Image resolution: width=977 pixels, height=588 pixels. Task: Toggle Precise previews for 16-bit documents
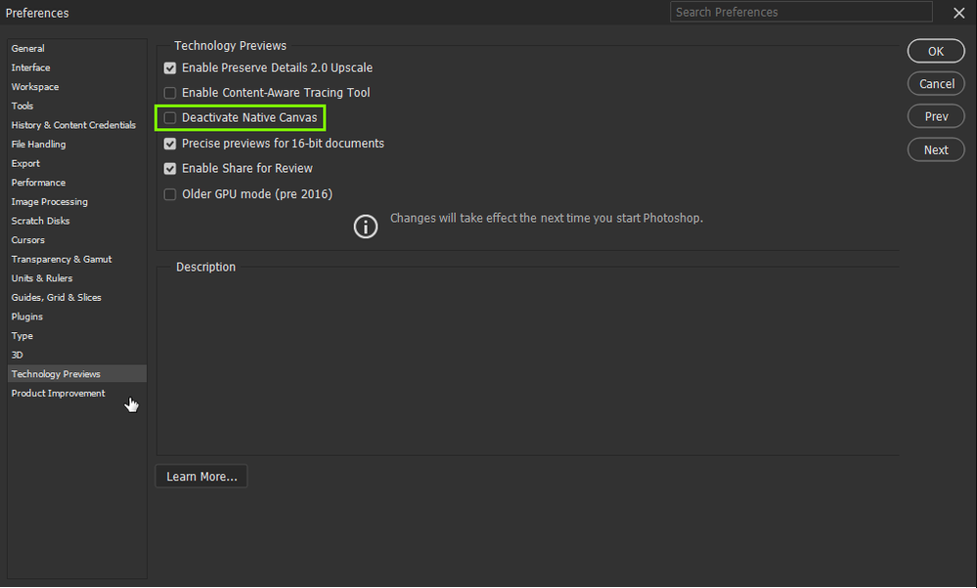tap(170, 144)
